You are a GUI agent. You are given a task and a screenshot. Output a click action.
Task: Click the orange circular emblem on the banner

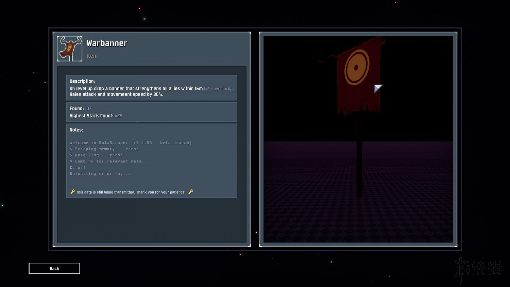click(357, 67)
